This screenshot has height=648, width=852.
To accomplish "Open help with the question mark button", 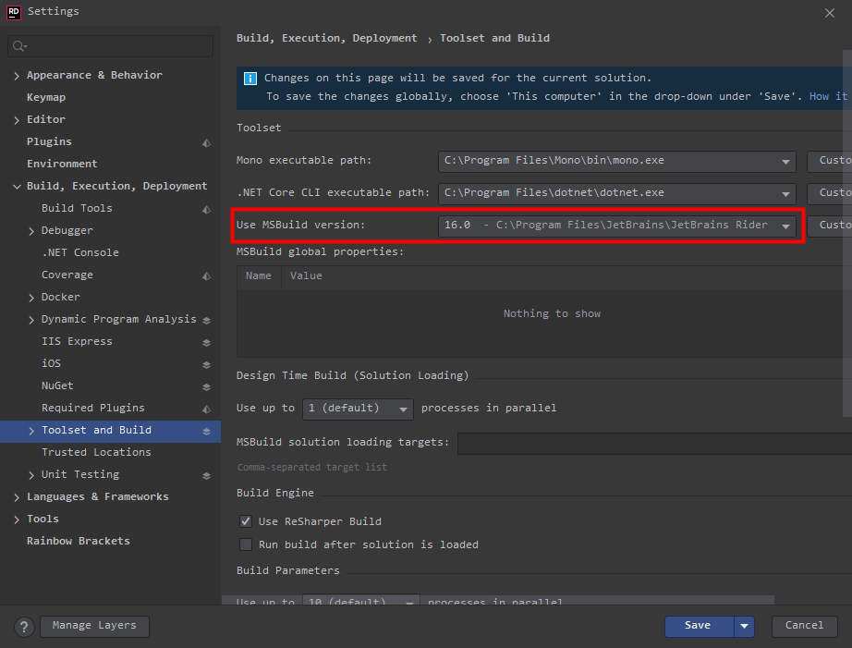I will click(x=24, y=627).
